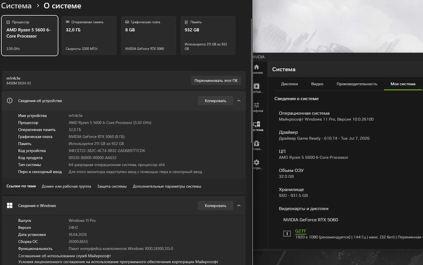Click NVIDIA GeForce RTX 5060 under Видеокарты и дисплеи

(x=310, y=220)
